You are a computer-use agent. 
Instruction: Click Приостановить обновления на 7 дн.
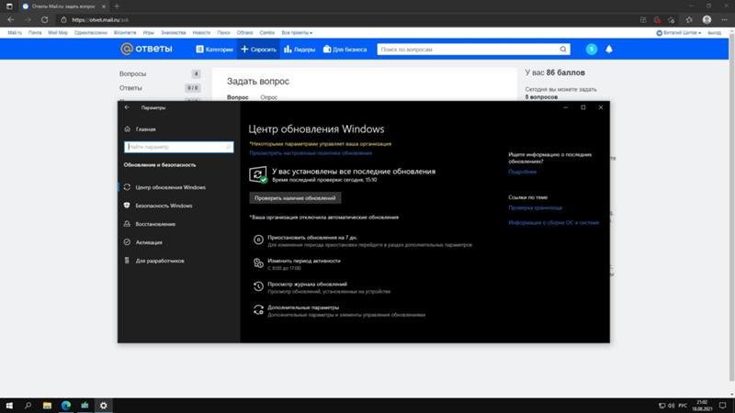click(312, 238)
